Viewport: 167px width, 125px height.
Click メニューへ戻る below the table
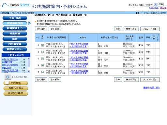coord(150,80)
